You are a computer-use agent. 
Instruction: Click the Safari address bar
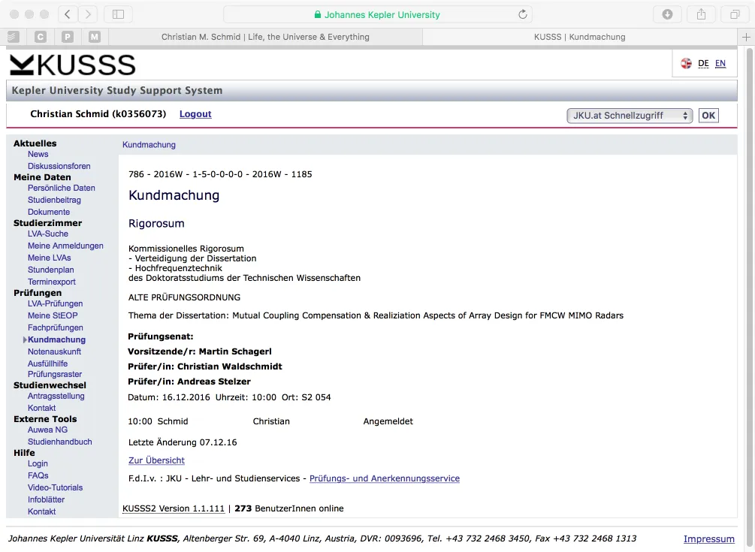click(379, 14)
